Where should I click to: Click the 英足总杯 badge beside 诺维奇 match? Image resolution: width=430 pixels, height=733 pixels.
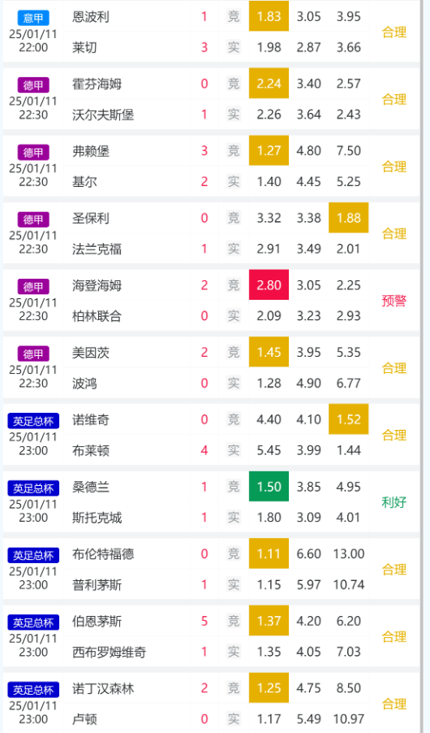point(33,421)
